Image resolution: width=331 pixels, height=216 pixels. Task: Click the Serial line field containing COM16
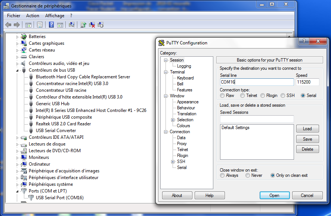[257, 82]
